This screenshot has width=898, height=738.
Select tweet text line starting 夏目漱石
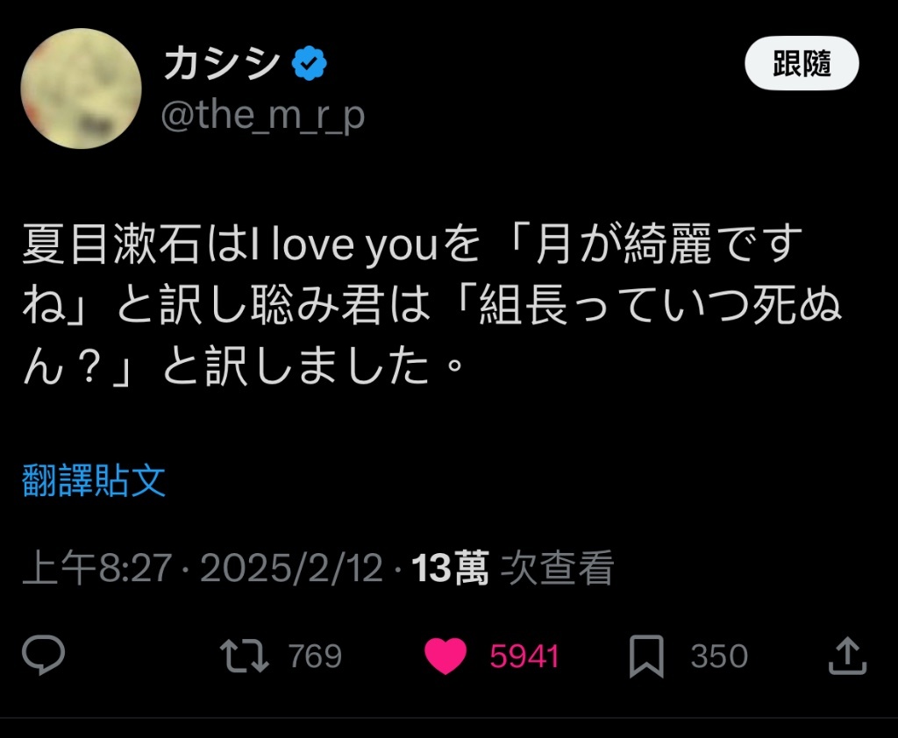pos(412,245)
